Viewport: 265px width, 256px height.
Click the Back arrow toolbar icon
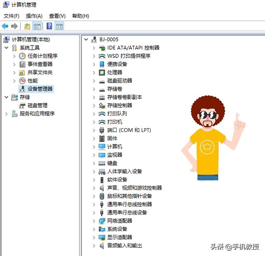(5, 26)
